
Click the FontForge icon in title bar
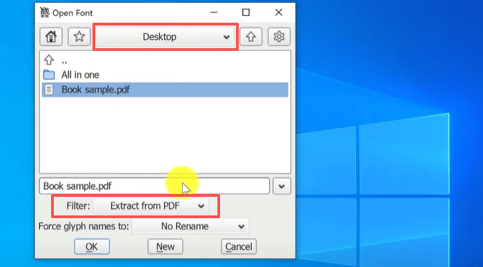pos(45,12)
